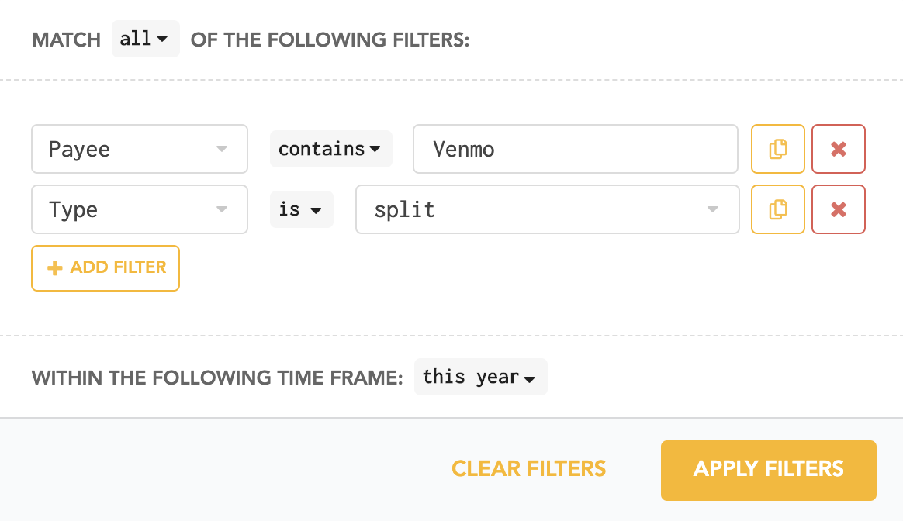Delete the Payee contains Venmo filter

[839, 149]
